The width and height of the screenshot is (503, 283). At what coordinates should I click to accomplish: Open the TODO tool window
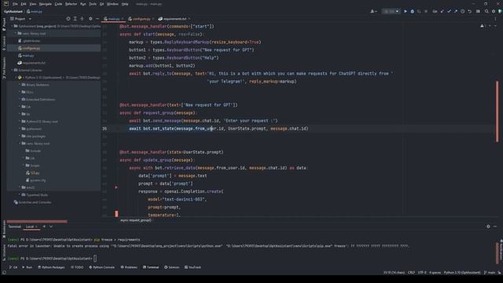click(x=77, y=267)
